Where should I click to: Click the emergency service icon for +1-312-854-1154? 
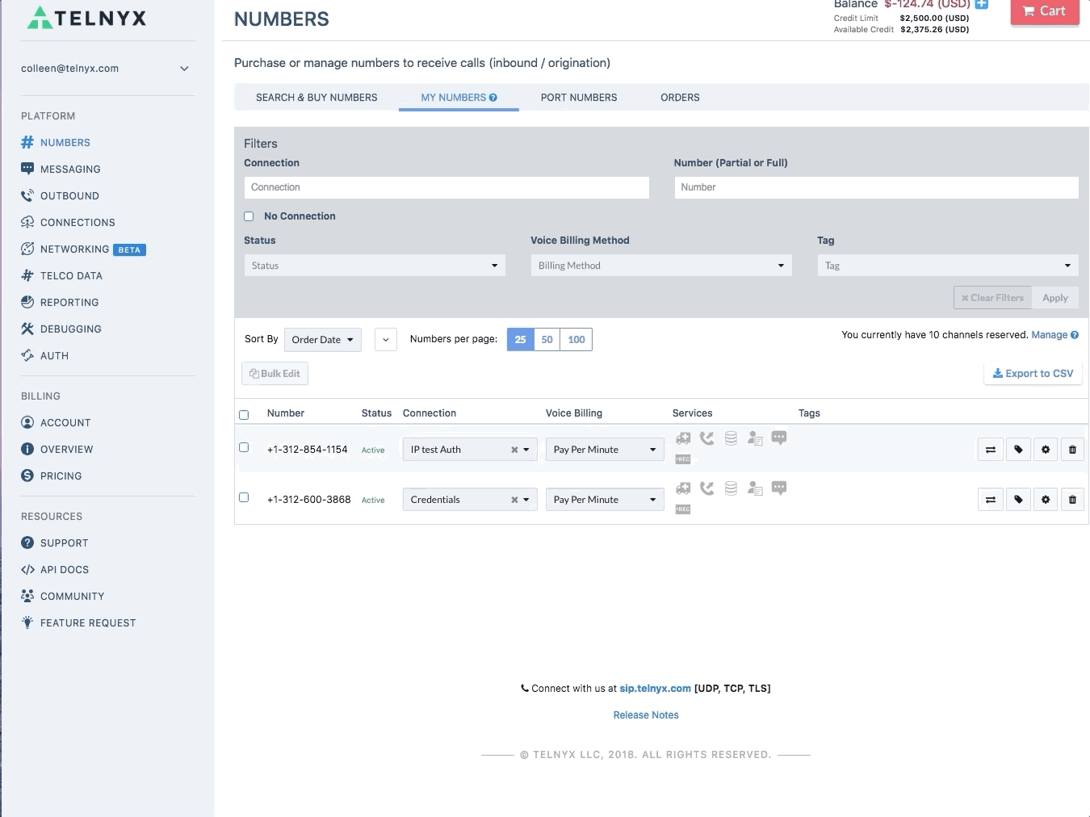pos(683,438)
